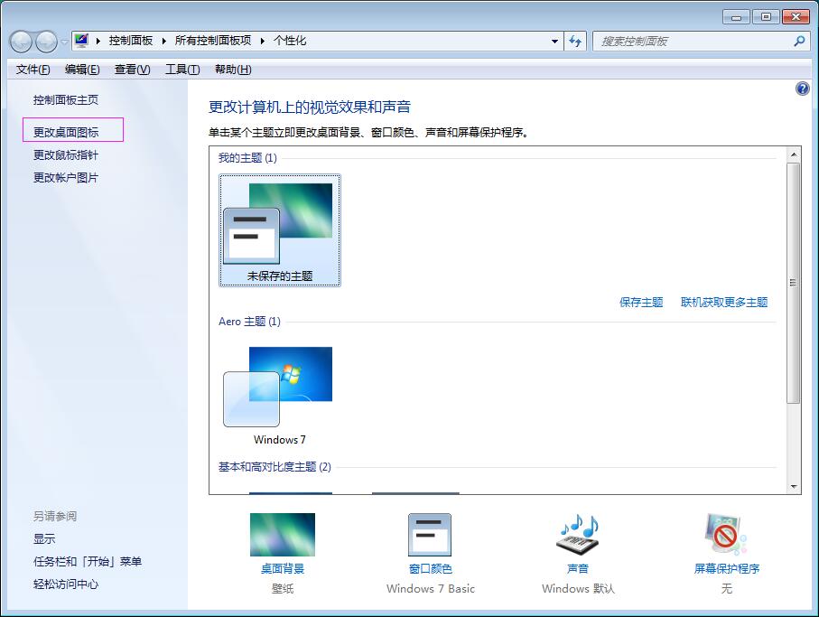Select the 未保存的主题 theme thumbnail

(x=280, y=230)
